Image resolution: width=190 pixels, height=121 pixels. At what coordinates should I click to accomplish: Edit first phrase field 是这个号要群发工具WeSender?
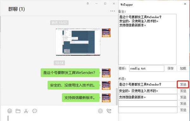click(148, 84)
